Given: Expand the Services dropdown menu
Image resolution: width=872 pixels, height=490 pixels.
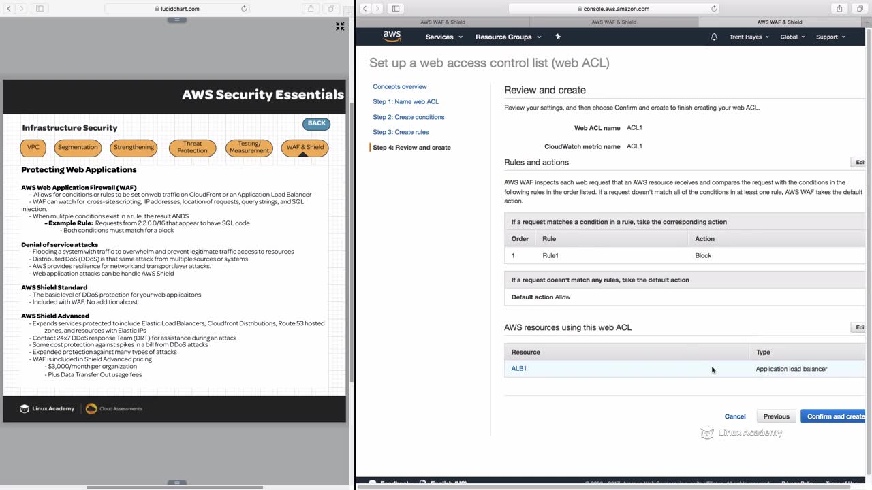Looking at the screenshot, I should pyautogui.click(x=443, y=37).
